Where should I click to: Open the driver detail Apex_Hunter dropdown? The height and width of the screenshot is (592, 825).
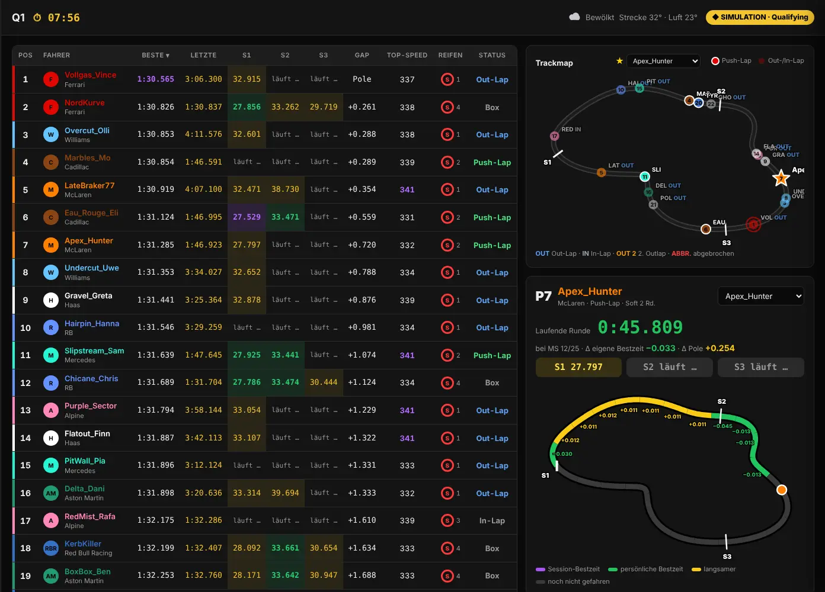click(x=761, y=296)
